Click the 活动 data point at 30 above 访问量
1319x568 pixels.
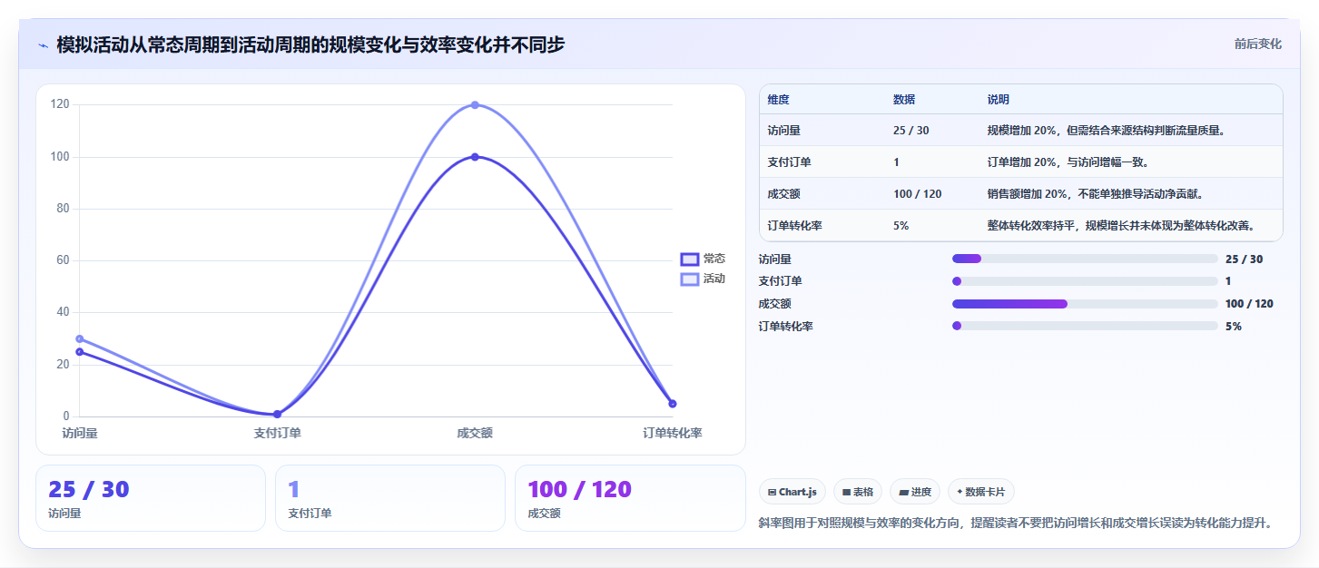pos(80,338)
